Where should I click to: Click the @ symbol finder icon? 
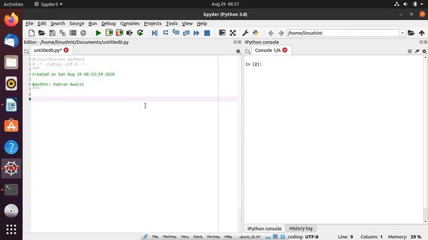pos(83,33)
